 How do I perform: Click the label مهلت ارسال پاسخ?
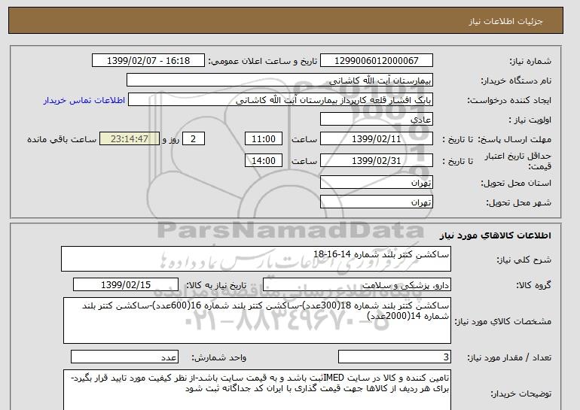pos(515,139)
